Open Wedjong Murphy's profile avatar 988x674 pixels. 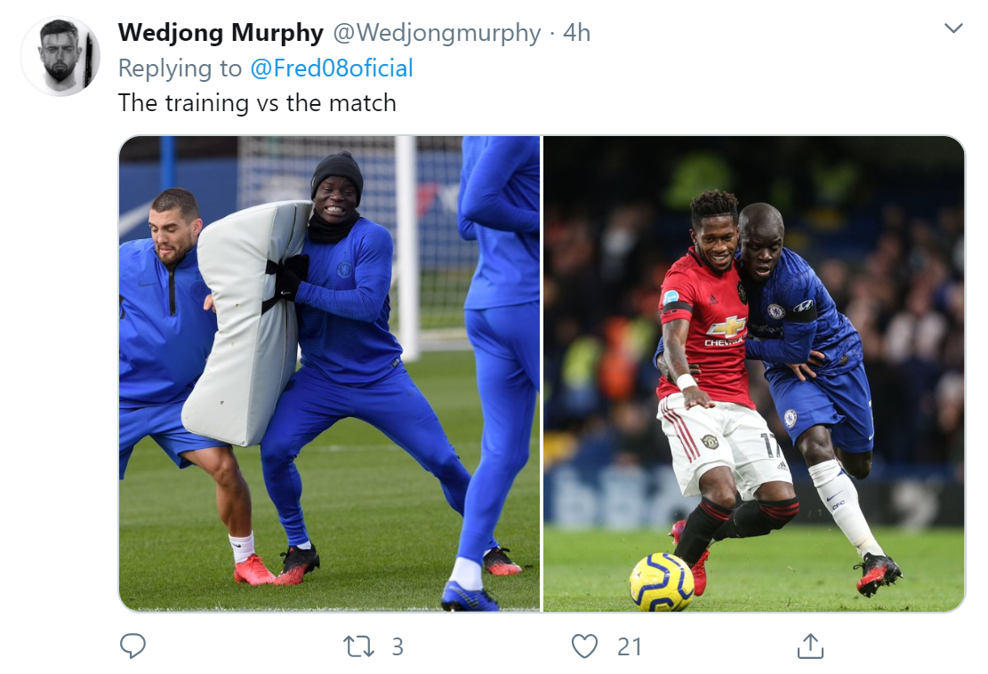point(60,56)
